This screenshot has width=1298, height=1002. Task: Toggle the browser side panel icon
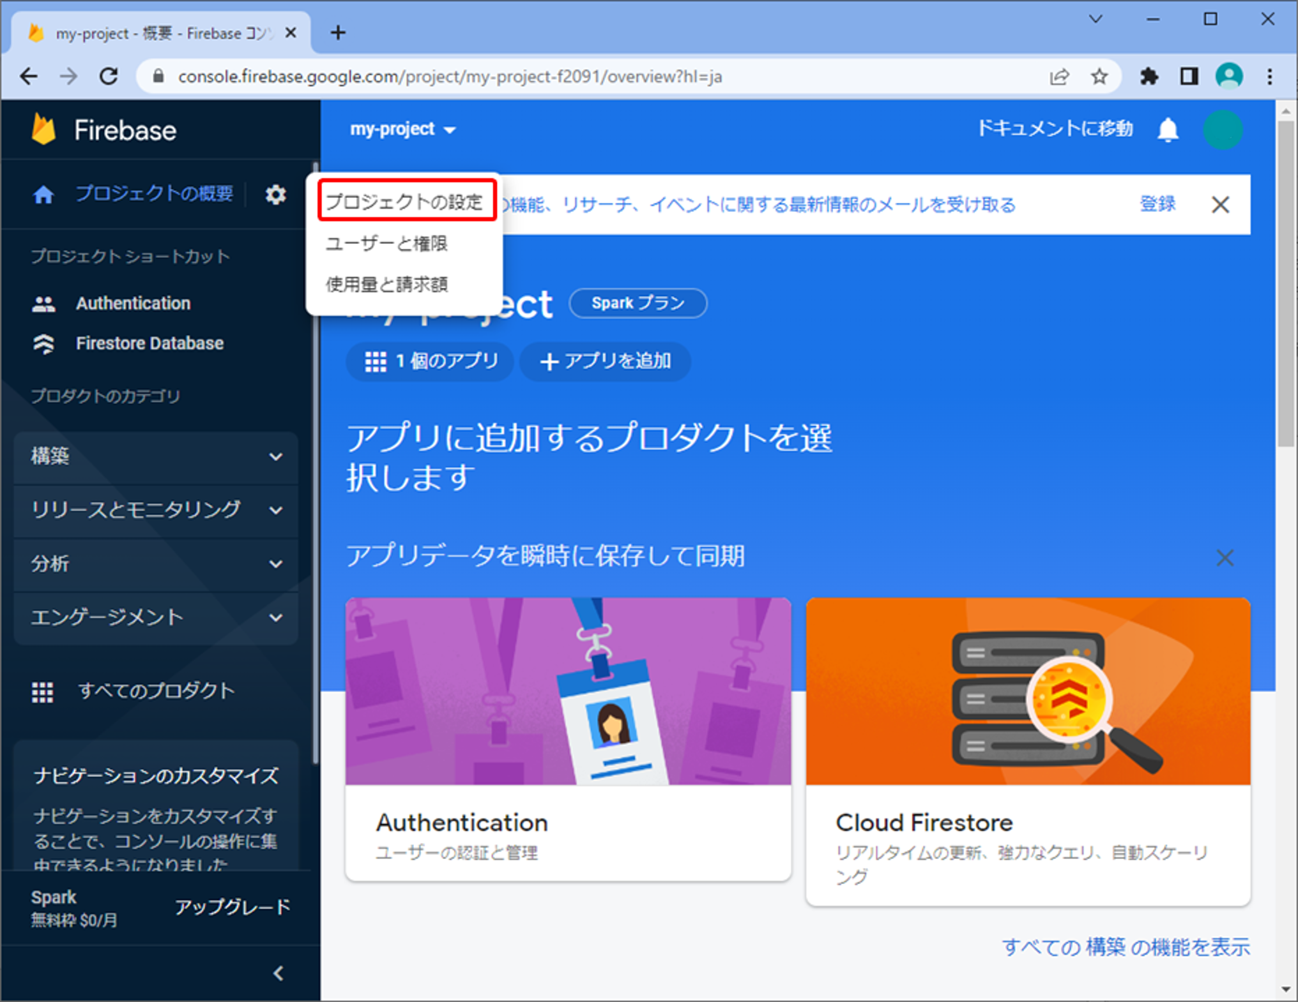pos(1189,77)
